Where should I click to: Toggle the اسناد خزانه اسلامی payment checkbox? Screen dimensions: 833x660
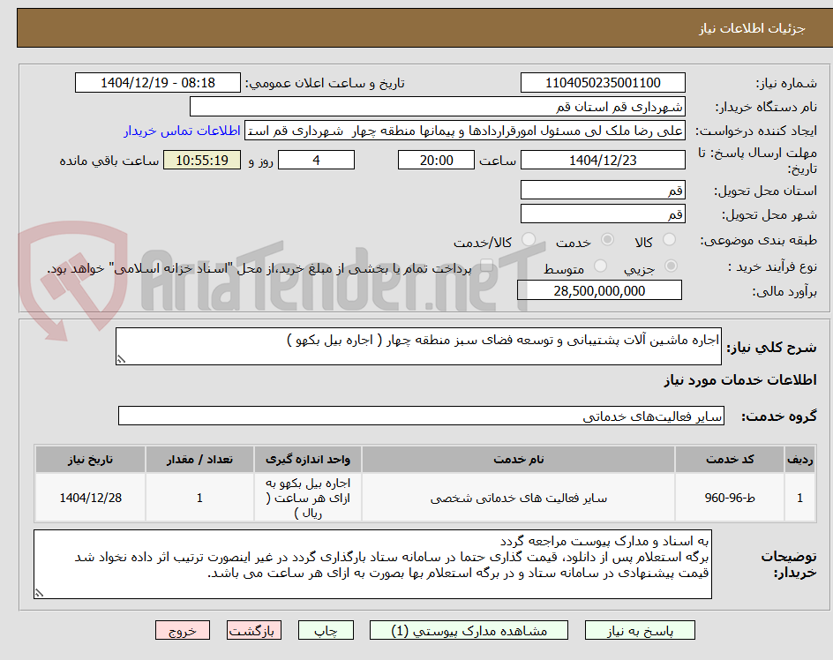click(486, 266)
